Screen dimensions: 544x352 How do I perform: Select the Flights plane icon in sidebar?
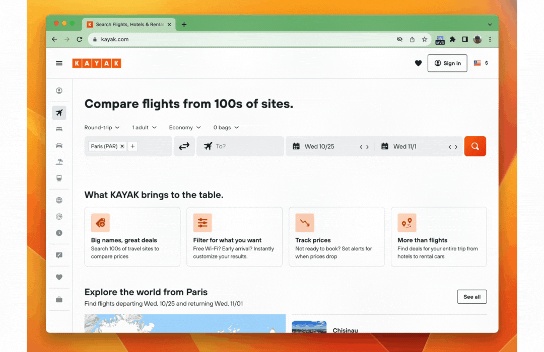pos(59,113)
